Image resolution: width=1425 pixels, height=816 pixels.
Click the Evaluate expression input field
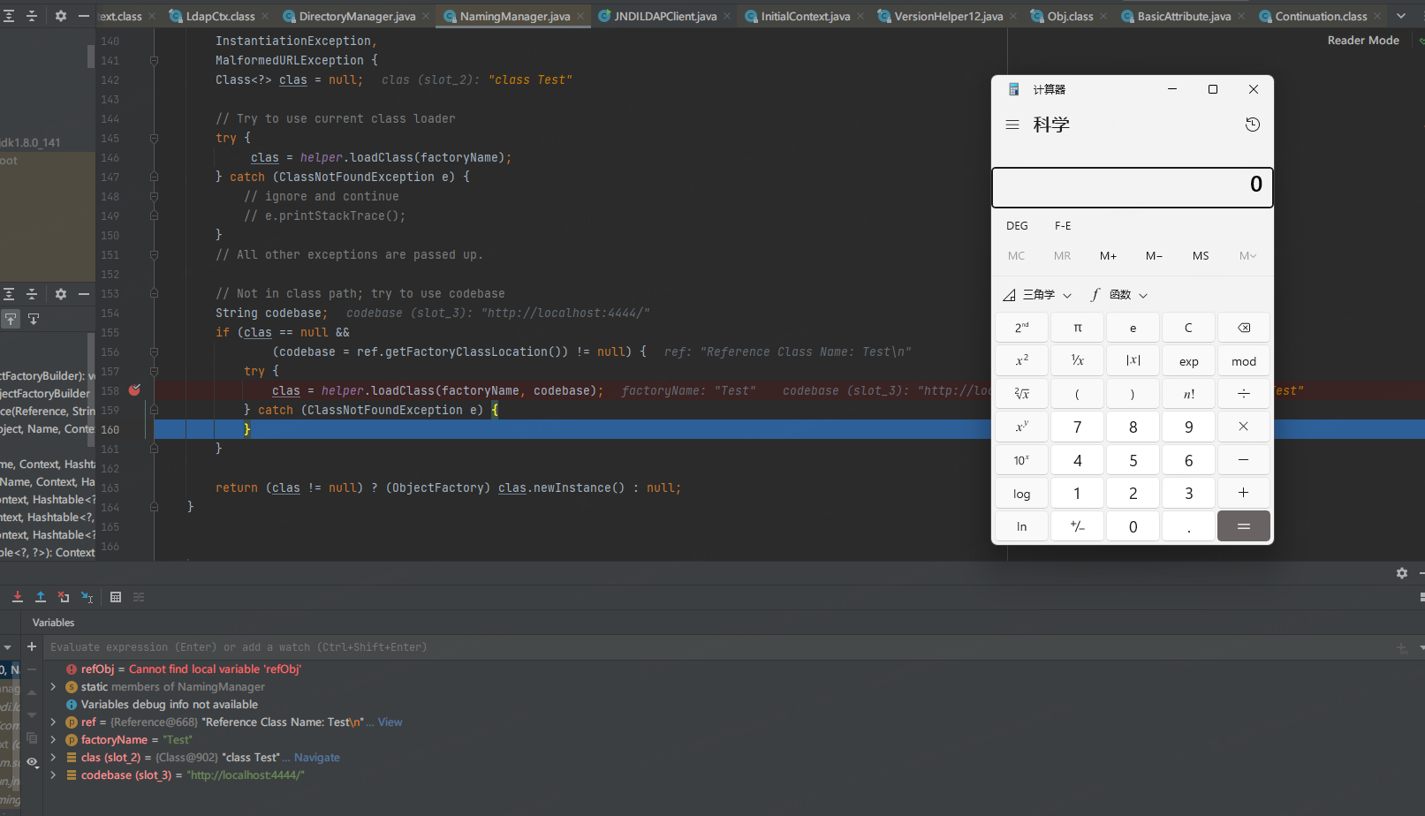point(720,647)
